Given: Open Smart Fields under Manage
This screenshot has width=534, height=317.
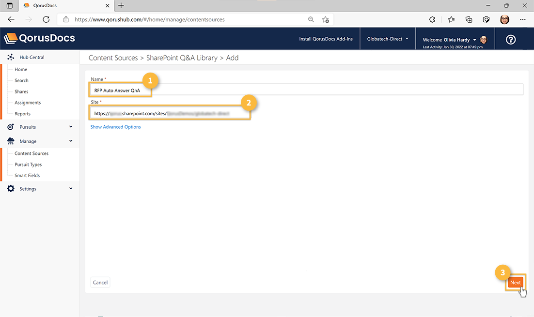Looking at the screenshot, I should (x=27, y=176).
